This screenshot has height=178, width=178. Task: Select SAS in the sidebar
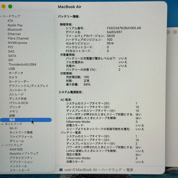(x=11, y=51)
